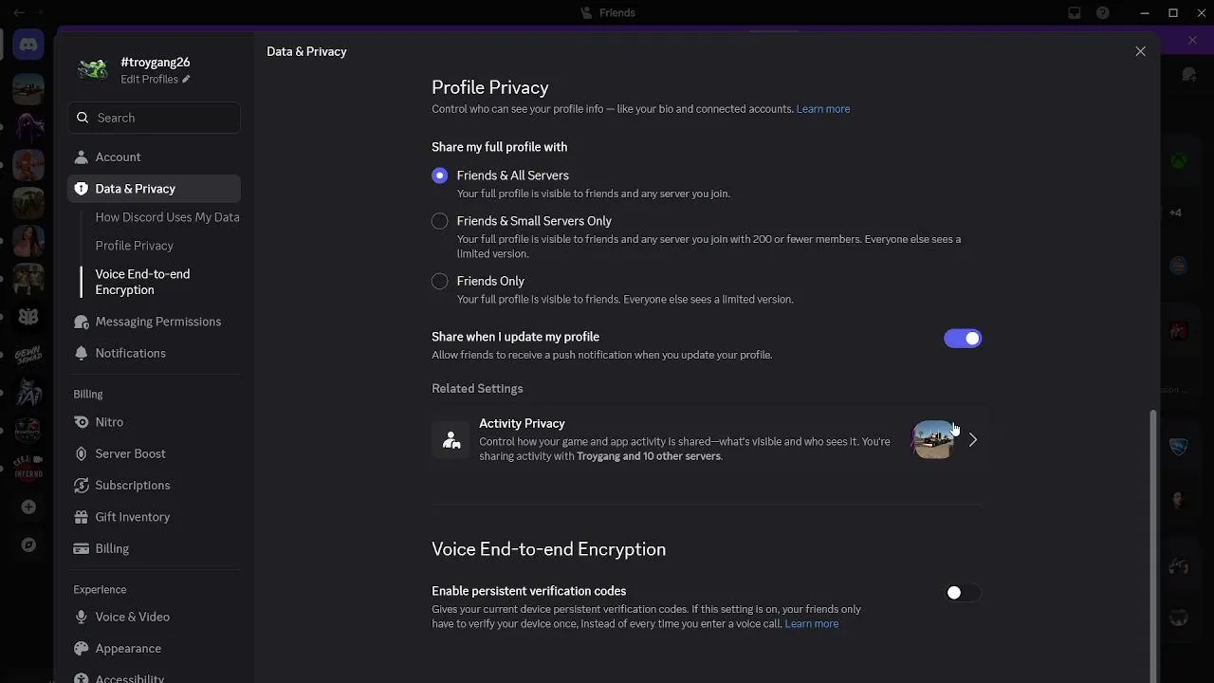
Task: Click the Notifications bell icon
Action: 81,353
